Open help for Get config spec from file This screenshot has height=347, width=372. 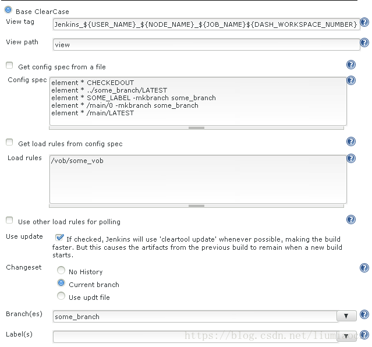[351, 65]
